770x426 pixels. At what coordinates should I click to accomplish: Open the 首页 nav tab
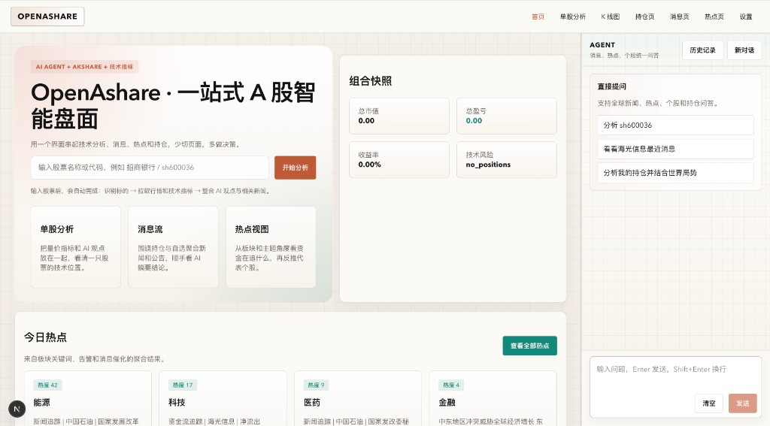538,17
